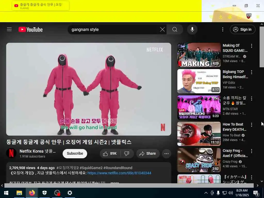
Task: Open the netflix.com/title/81040344 link
Action: [119, 173]
